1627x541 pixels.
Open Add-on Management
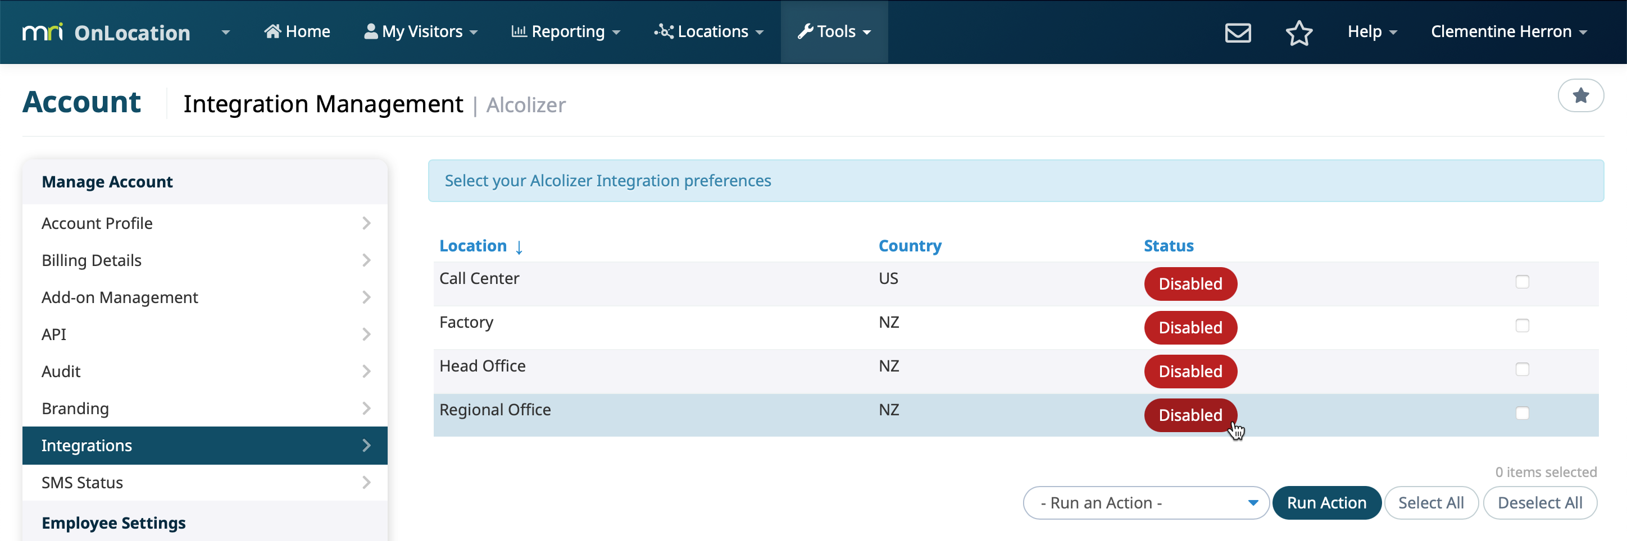point(204,297)
